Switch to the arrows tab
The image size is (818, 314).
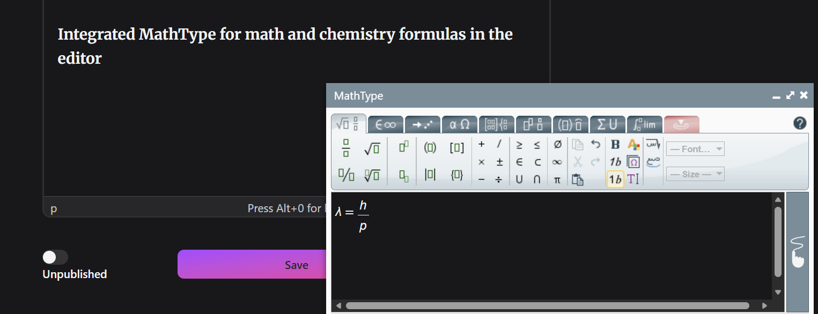coord(423,124)
